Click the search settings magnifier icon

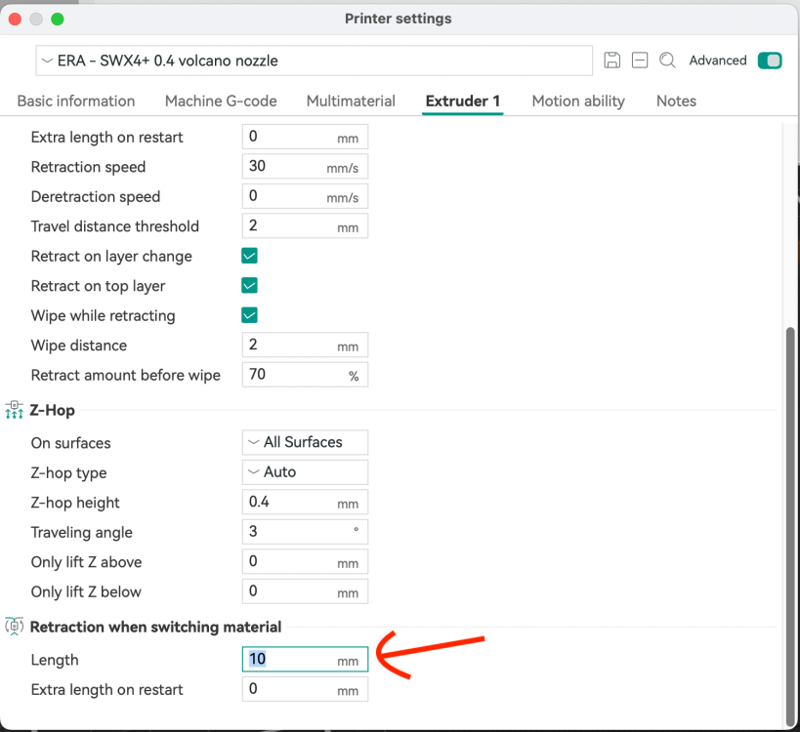(x=667, y=61)
